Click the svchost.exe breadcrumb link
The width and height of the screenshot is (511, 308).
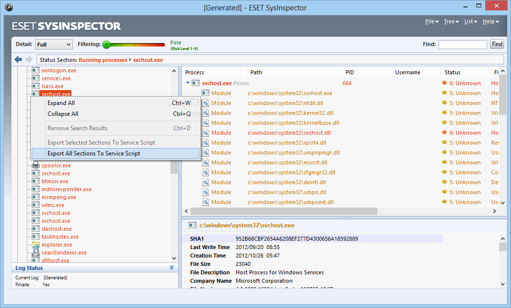coord(148,60)
